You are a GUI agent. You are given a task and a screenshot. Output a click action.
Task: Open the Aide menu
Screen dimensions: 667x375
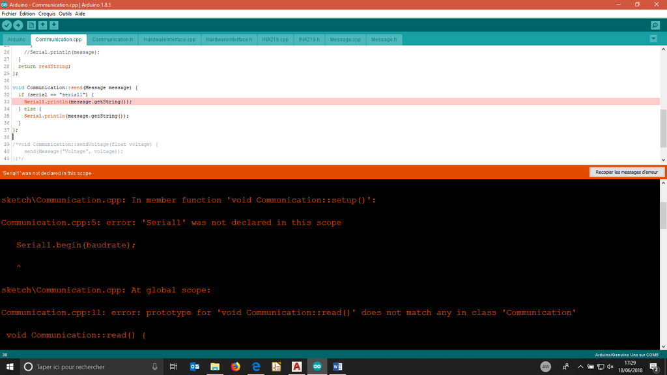point(80,14)
